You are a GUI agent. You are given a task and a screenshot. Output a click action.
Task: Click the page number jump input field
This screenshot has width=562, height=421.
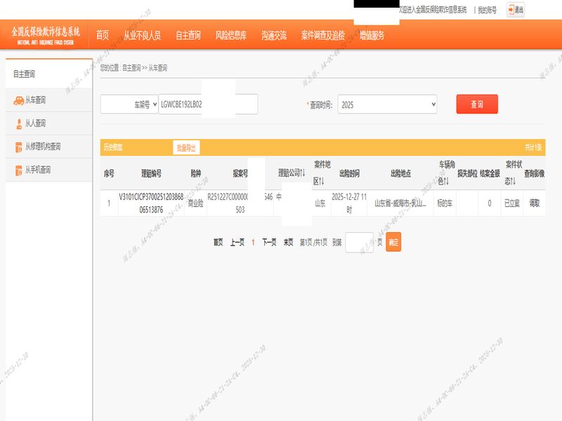(x=359, y=242)
